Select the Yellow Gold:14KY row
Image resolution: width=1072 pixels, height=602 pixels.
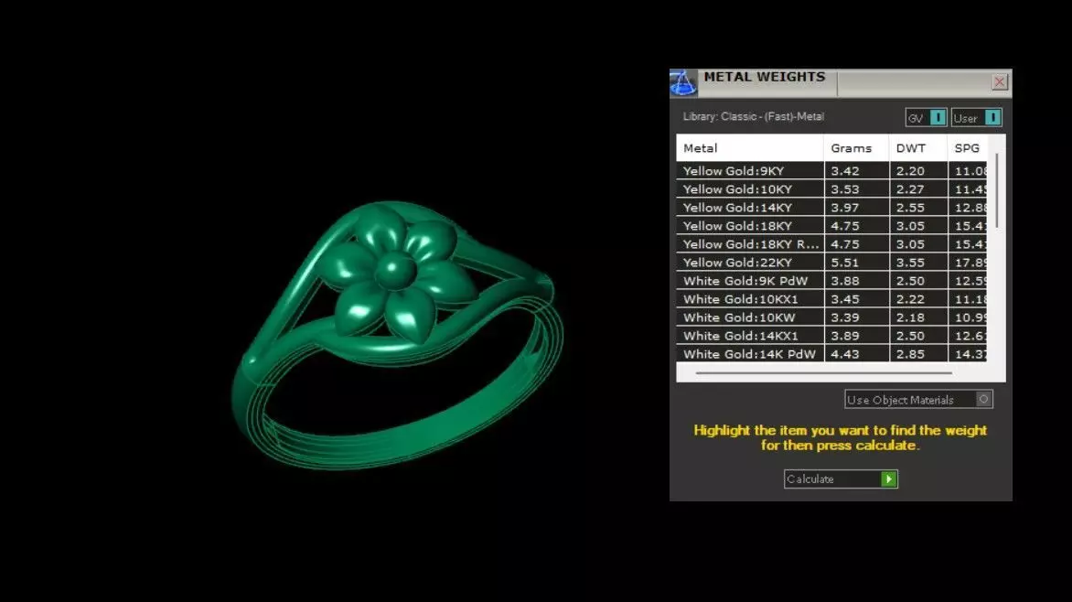click(831, 208)
